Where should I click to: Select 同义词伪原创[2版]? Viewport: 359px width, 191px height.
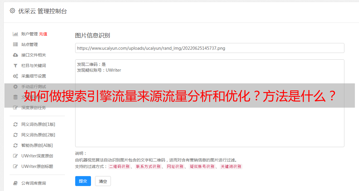coord(38,135)
